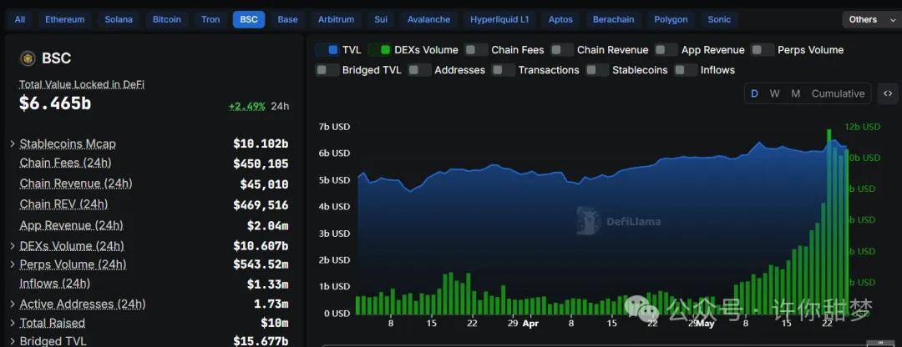Click the Apr label on chart axis

tap(531, 324)
